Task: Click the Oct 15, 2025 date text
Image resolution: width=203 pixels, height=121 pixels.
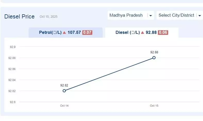Action: (48, 17)
